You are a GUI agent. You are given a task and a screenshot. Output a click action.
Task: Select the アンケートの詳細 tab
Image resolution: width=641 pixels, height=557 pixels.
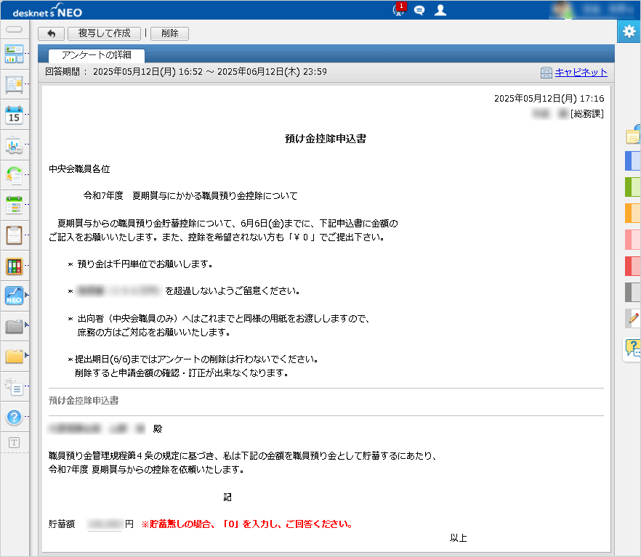tap(96, 55)
